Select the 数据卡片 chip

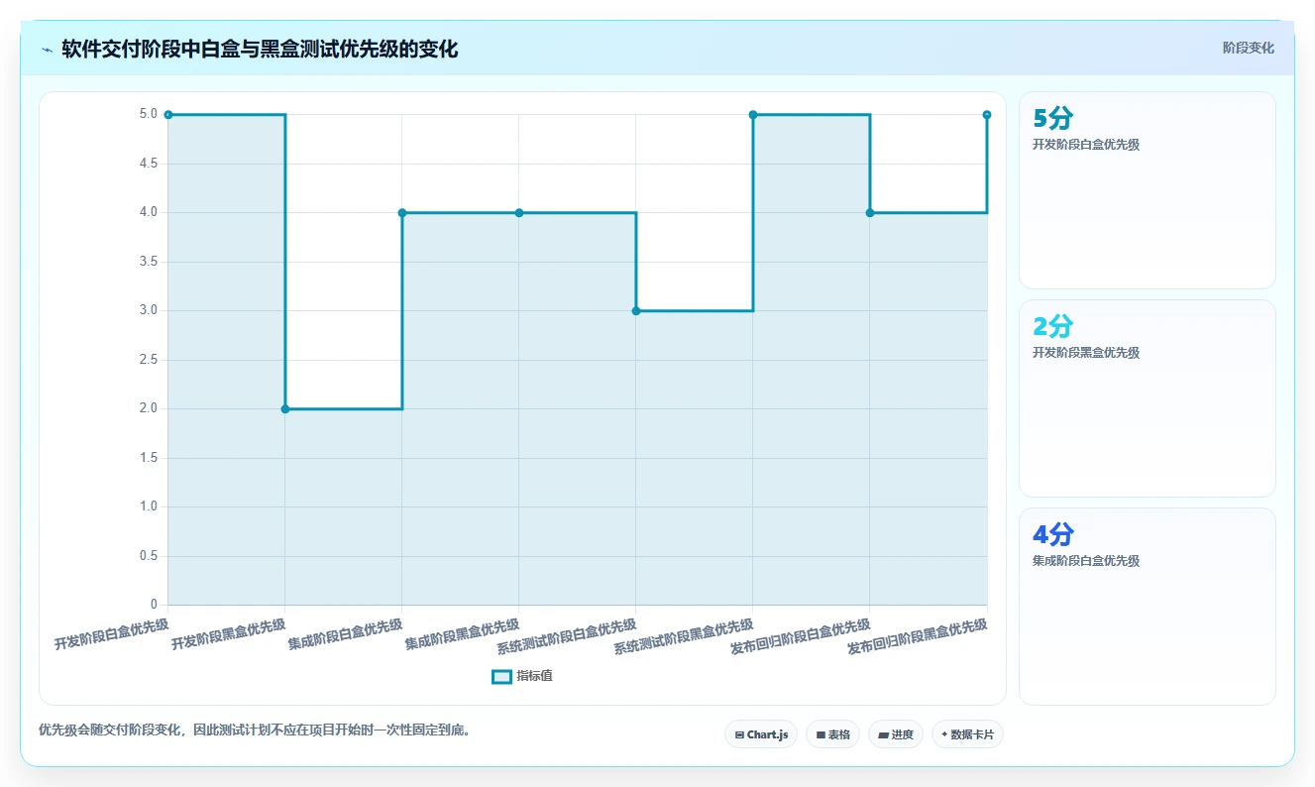point(968,734)
